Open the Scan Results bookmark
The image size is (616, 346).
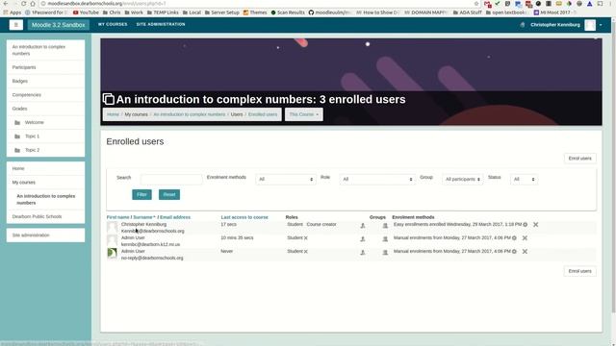click(288, 12)
